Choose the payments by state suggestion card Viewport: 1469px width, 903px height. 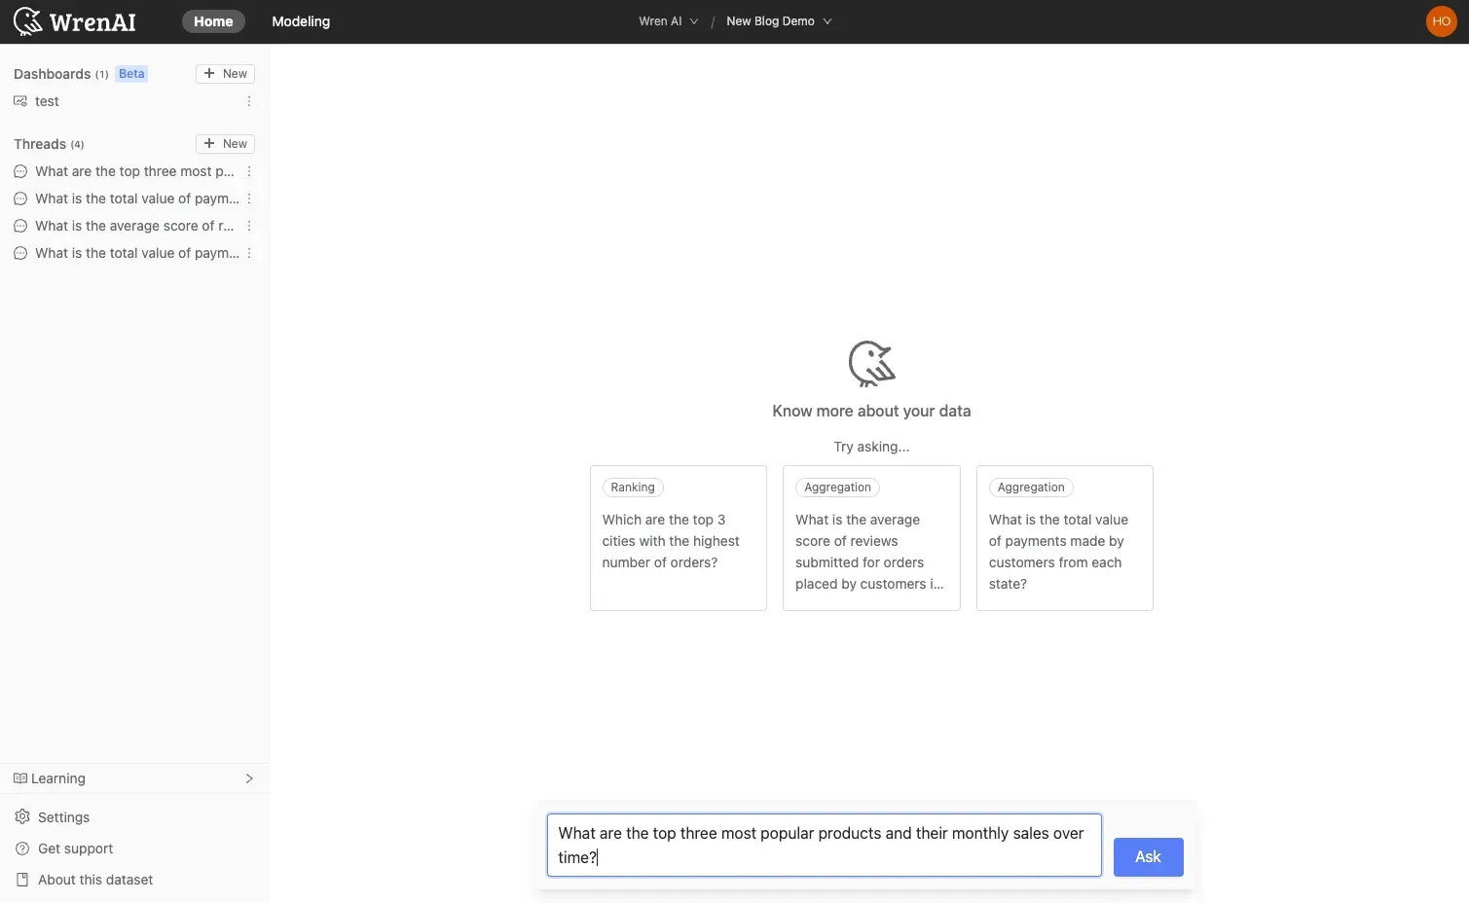tap(1064, 538)
